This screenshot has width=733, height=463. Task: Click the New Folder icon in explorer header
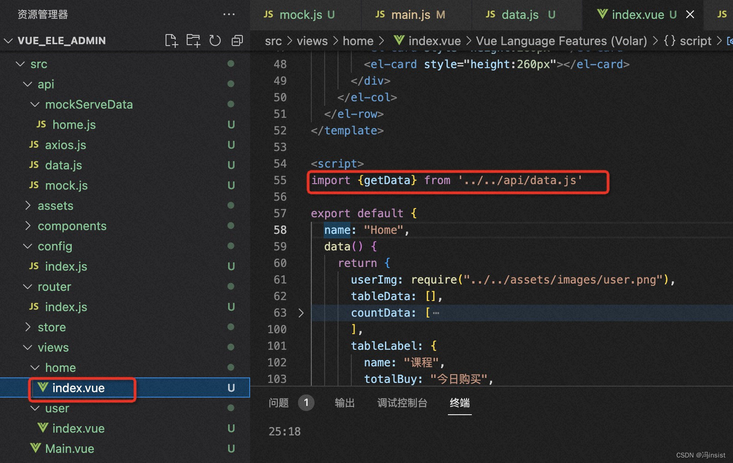tap(193, 41)
